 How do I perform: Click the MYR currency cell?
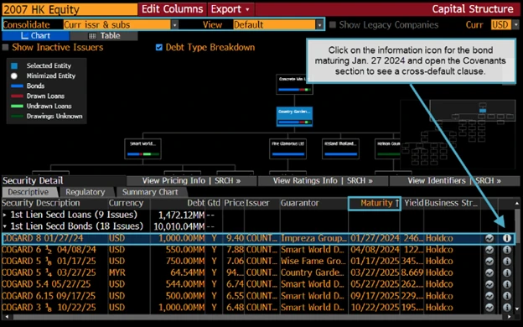[x=117, y=272]
